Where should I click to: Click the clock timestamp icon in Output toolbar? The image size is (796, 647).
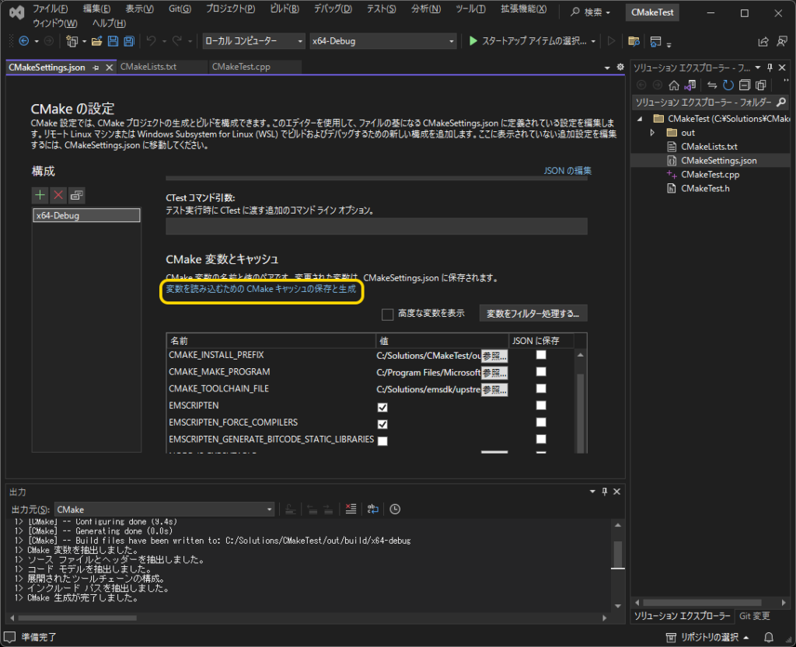[x=395, y=509]
